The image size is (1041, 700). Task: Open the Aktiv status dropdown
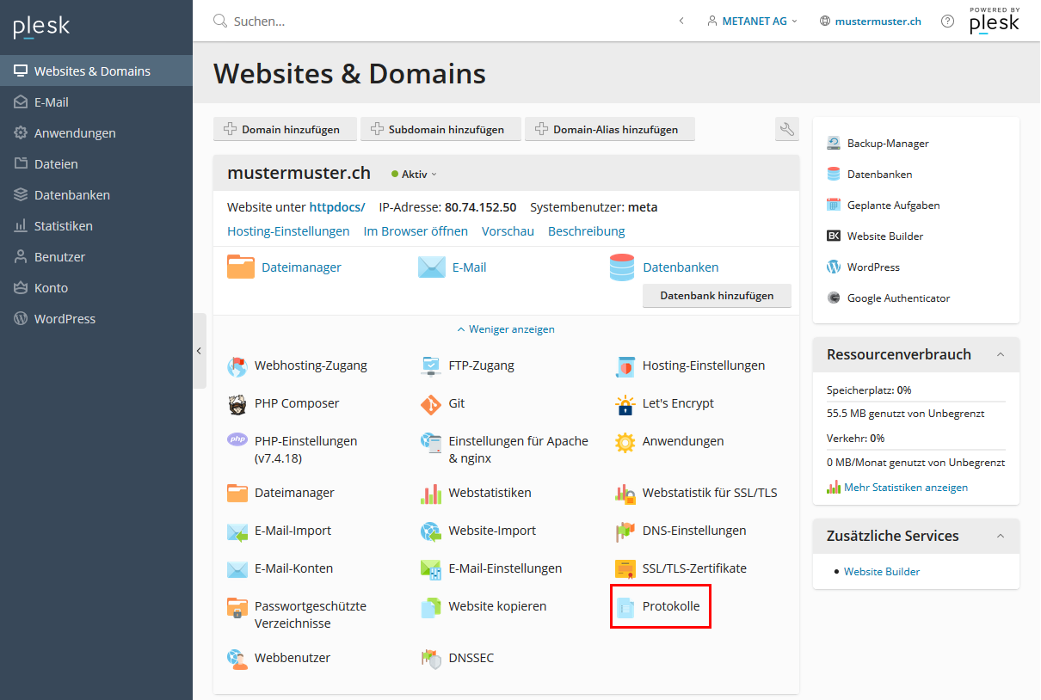coord(414,174)
